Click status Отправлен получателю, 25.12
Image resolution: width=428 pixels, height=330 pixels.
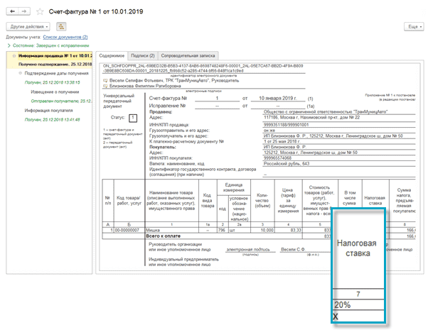click(x=61, y=101)
